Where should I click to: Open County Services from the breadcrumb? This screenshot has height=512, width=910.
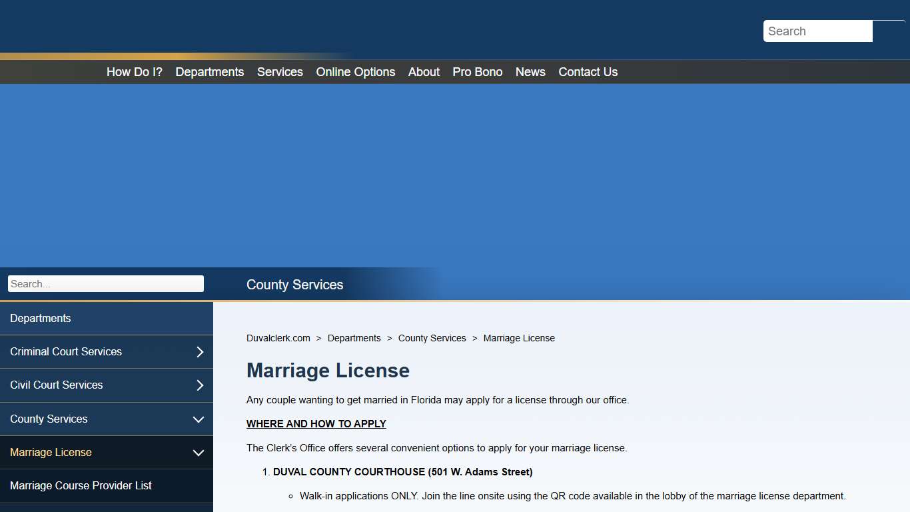[x=432, y=338]
